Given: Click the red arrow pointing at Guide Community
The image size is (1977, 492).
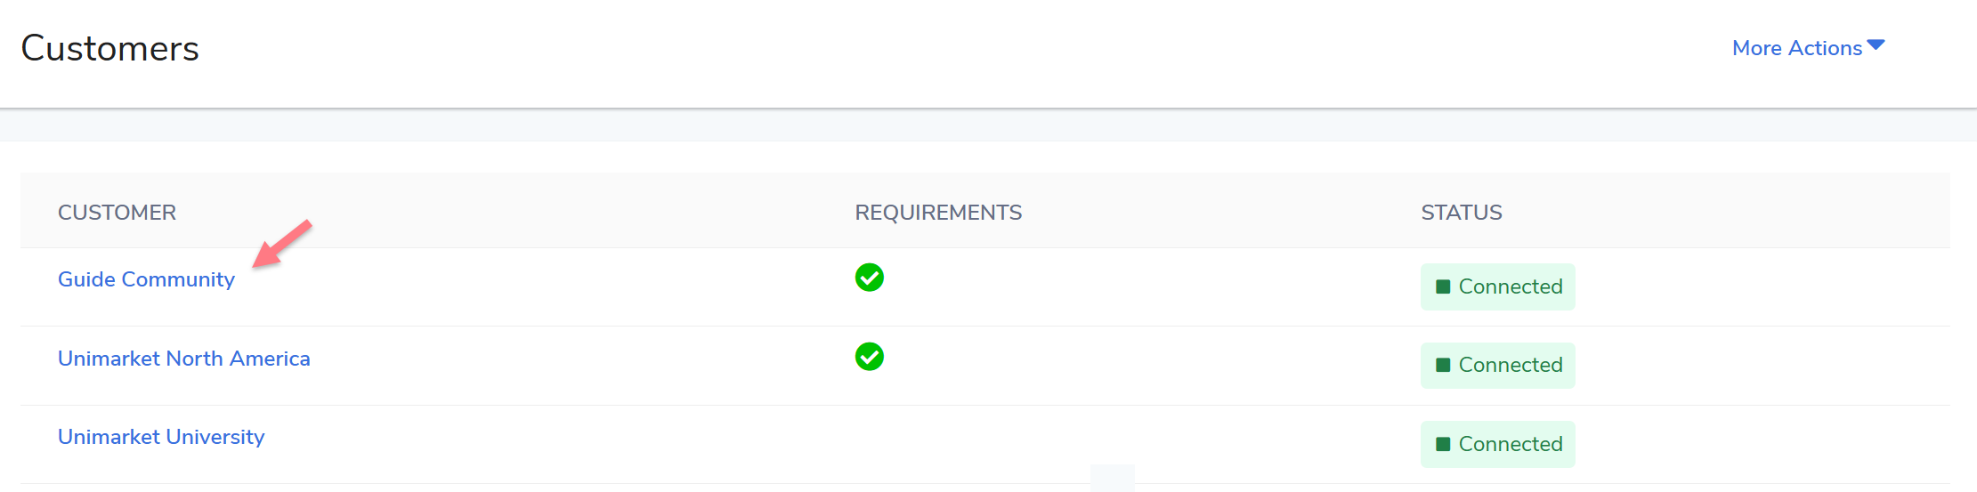Looking at the screenshot, I should [x=281, y=245].
